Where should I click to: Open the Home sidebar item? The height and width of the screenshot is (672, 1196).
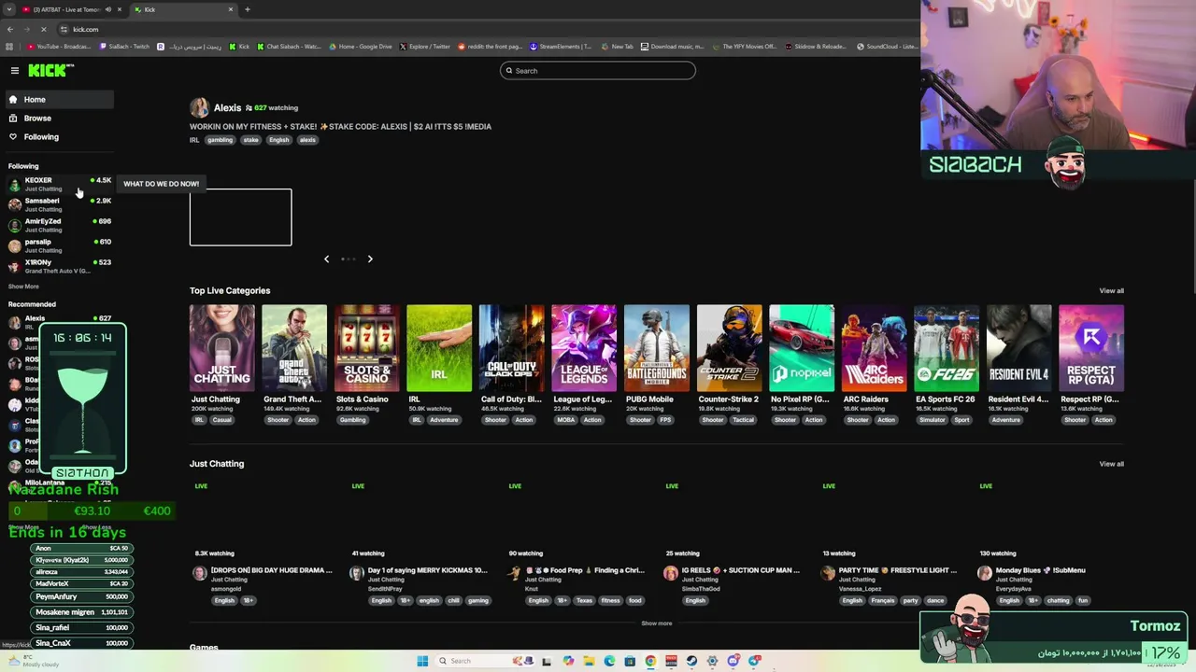tap(58, 99)
